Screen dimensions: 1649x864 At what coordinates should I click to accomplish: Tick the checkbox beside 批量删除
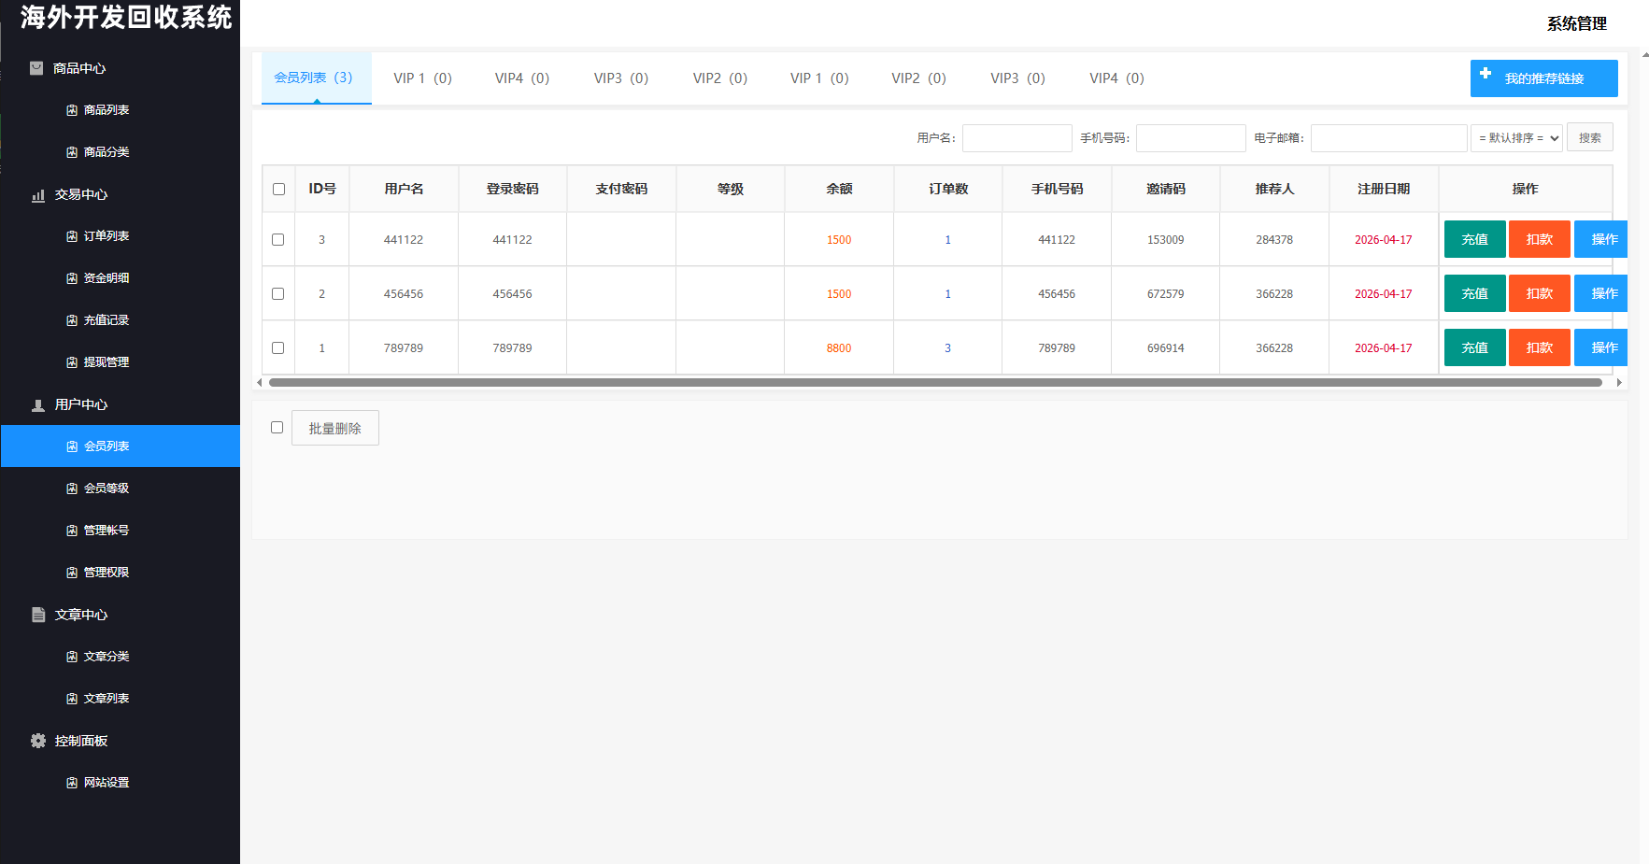click(277, 427)
